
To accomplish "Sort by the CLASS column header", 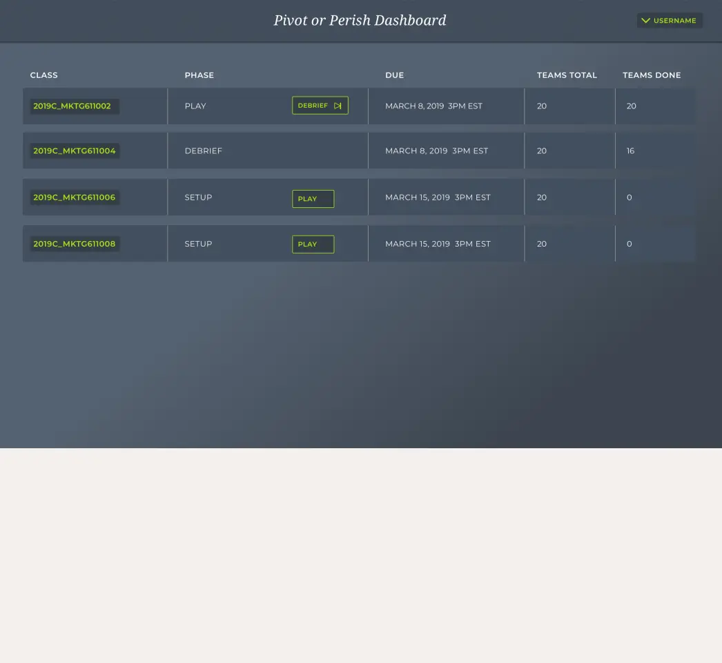I will click(x=44, y=75).
